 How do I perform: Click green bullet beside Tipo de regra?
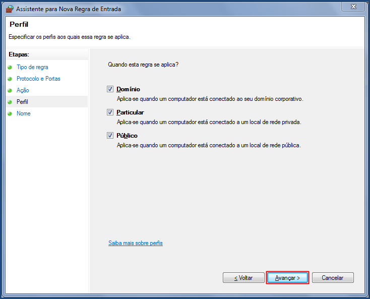(x=10, y=67)
